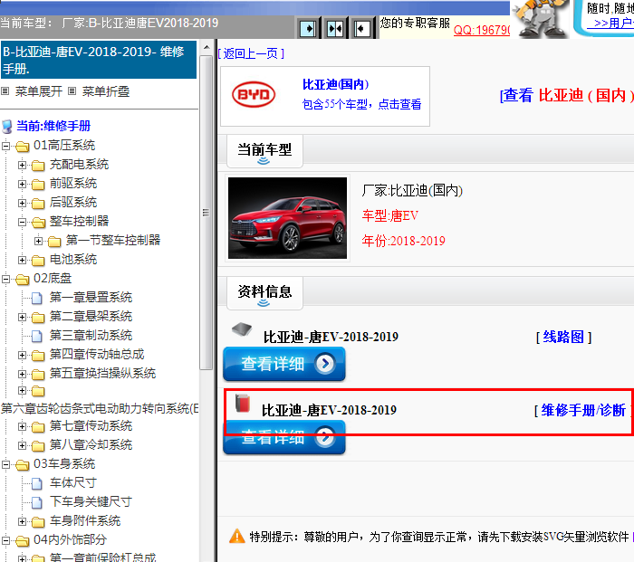Click the center split panel toolbar button
This screenshot has height=562, width=634.
click(x=335, y=29)
